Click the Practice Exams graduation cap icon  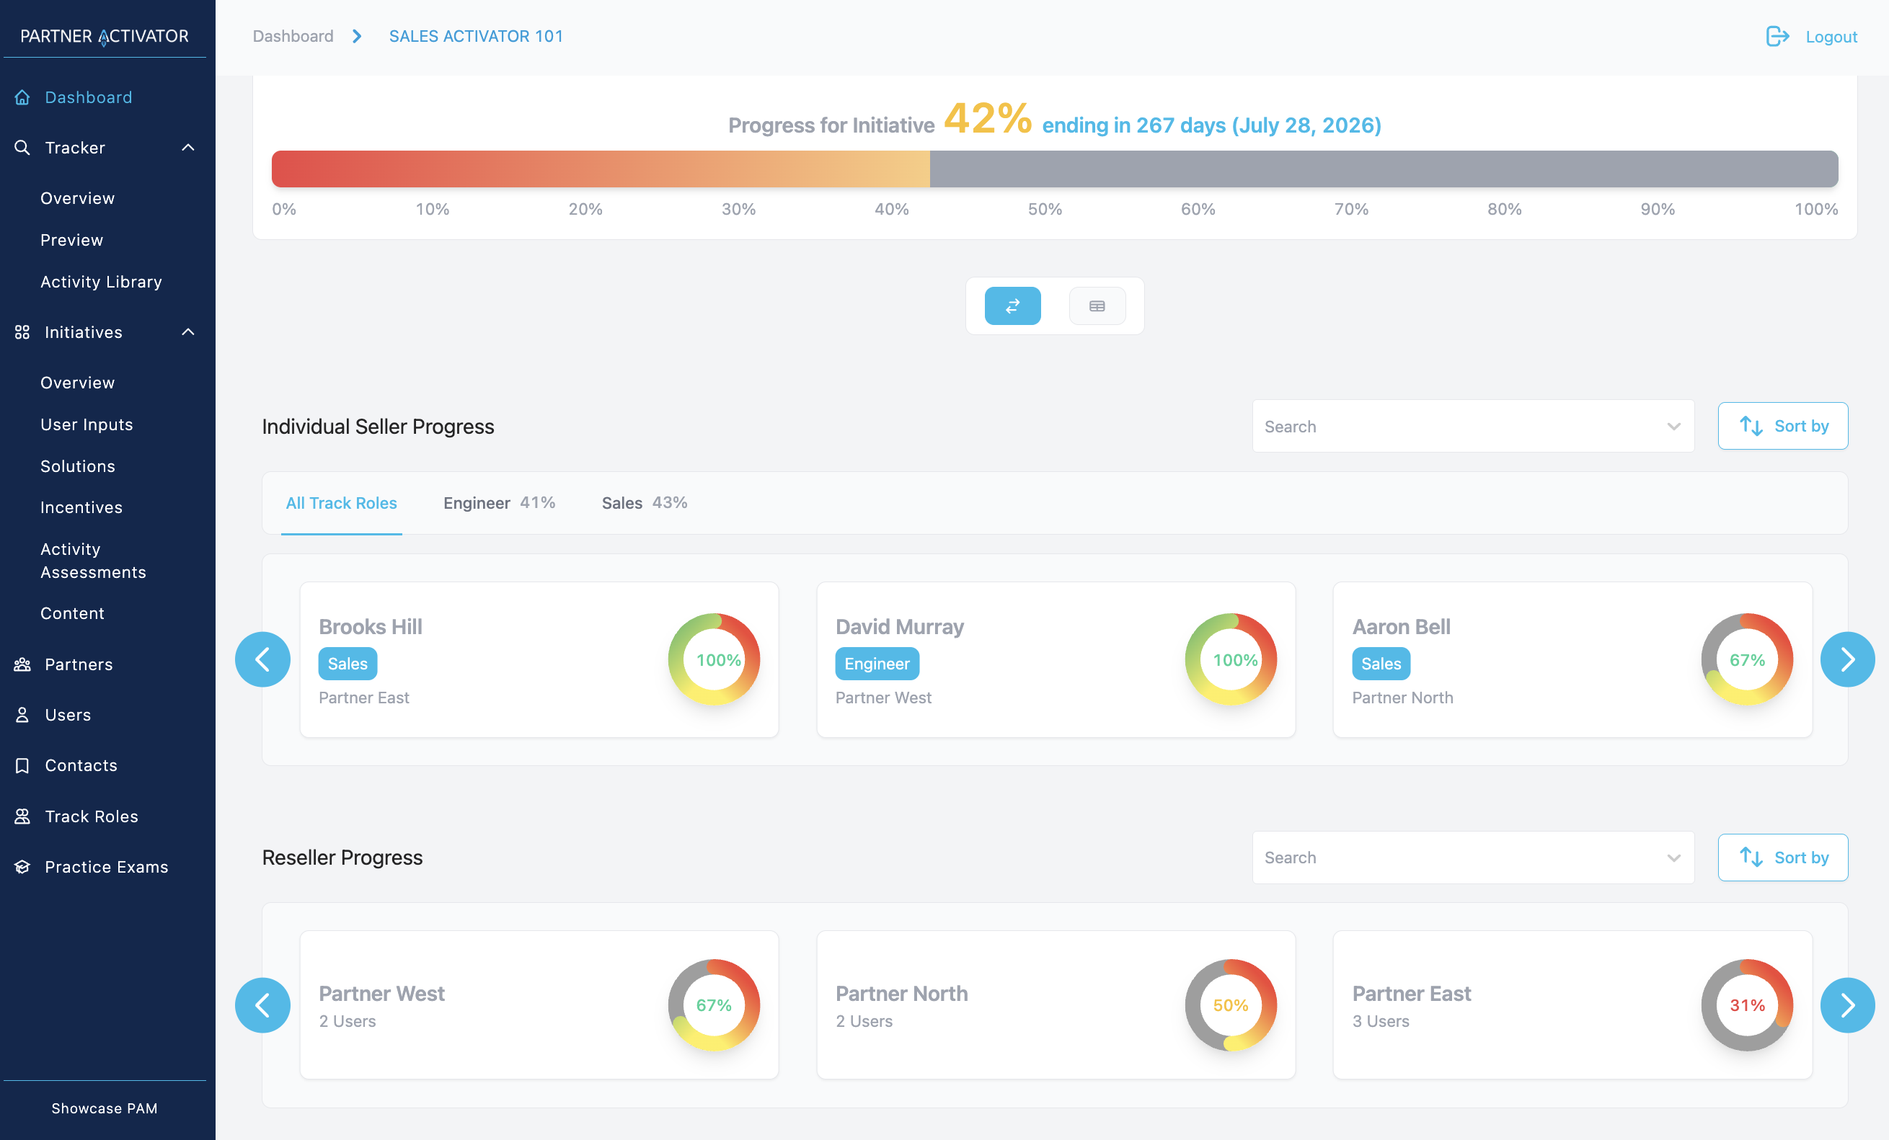click(22, 866)
